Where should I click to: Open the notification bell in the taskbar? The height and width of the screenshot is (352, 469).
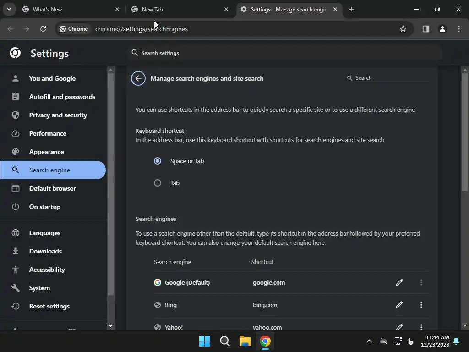tap(457, 341)
